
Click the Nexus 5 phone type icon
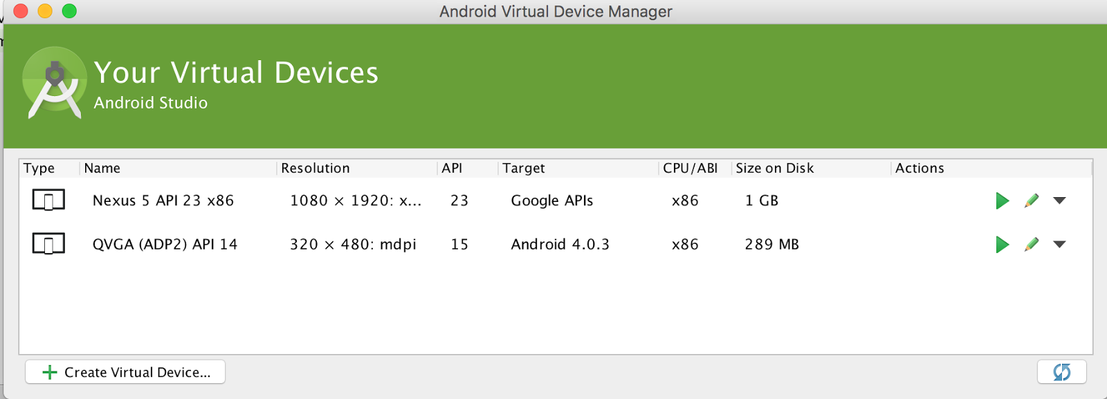[48, 201]
